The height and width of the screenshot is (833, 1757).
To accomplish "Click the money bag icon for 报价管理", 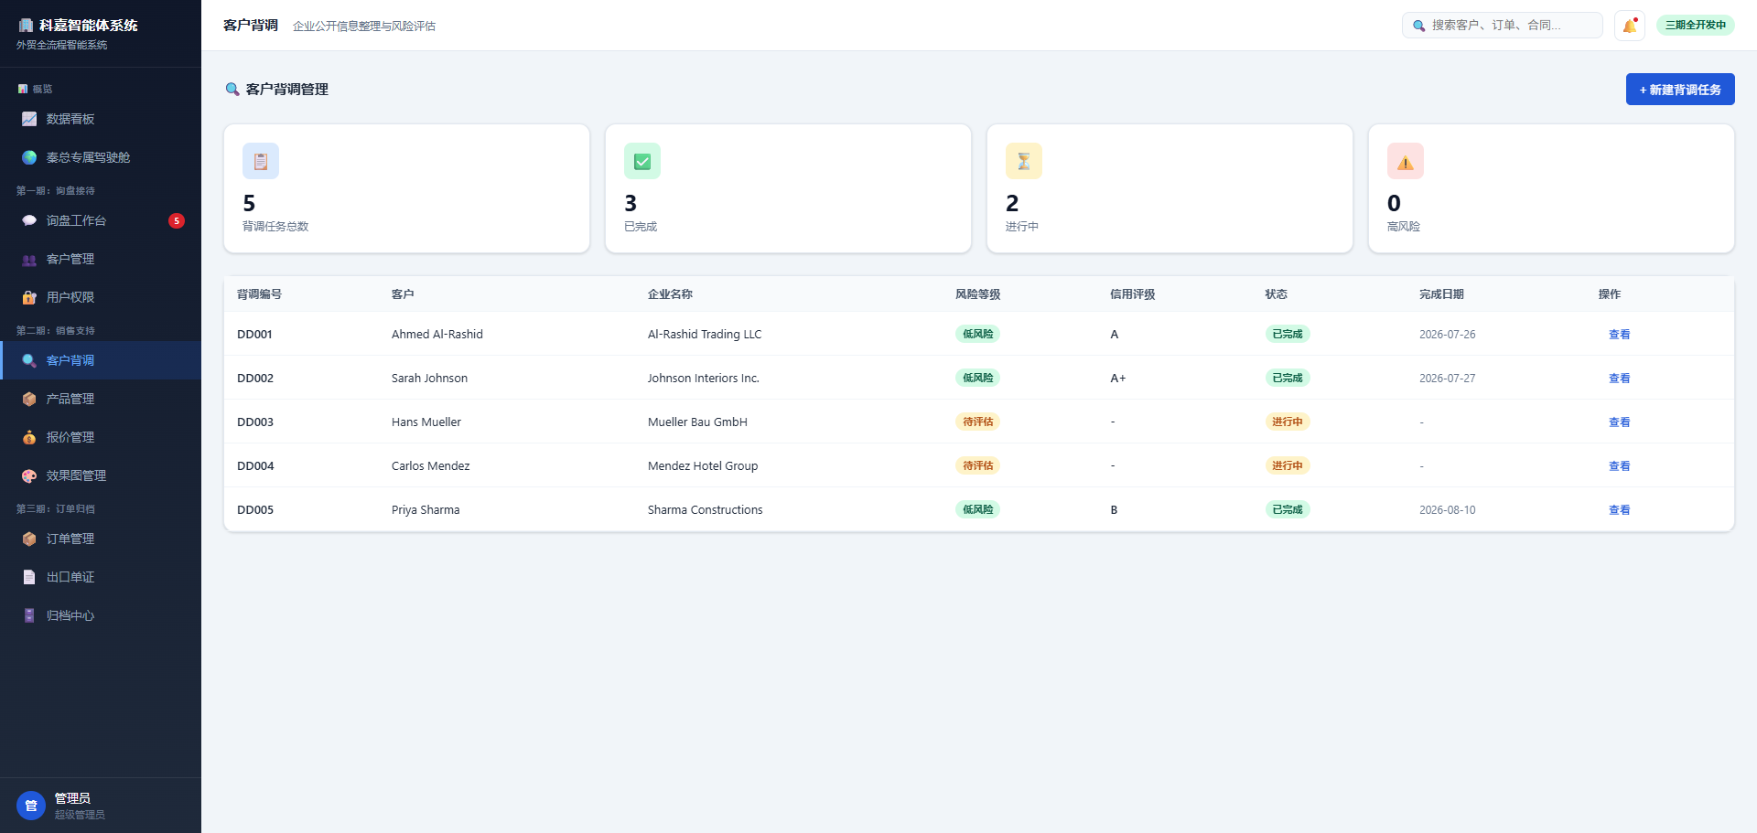I will pos(29,437).
